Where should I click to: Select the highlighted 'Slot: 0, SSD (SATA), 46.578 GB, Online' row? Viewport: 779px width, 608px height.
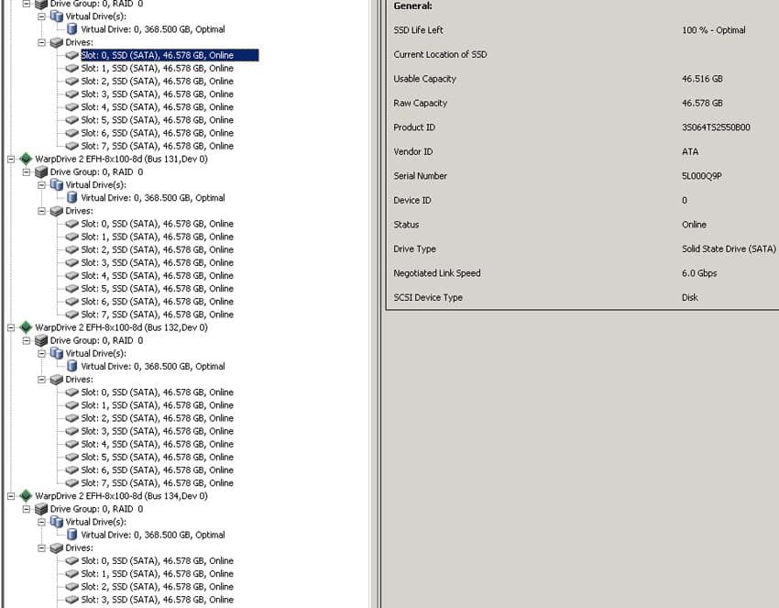(x=170, y=55)
